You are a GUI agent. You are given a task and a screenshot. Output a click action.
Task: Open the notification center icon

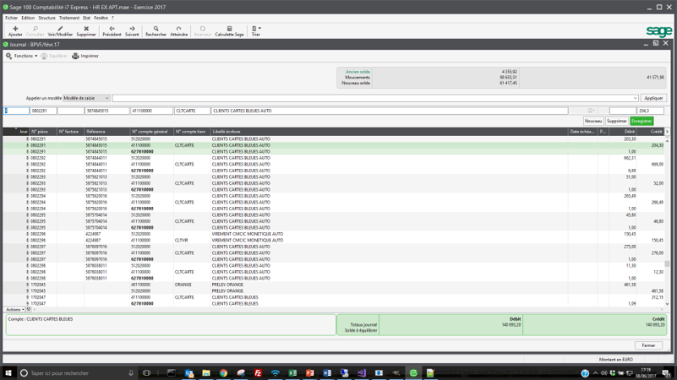point(667,373)
